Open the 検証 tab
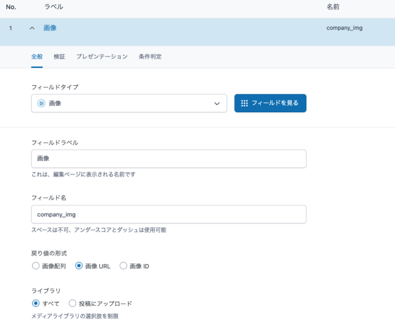395x328 pixels. tap(59, 56)
